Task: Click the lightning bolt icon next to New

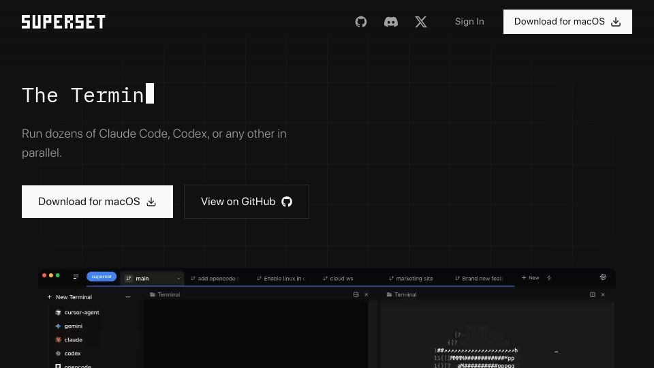Action: tap(549, 277)
